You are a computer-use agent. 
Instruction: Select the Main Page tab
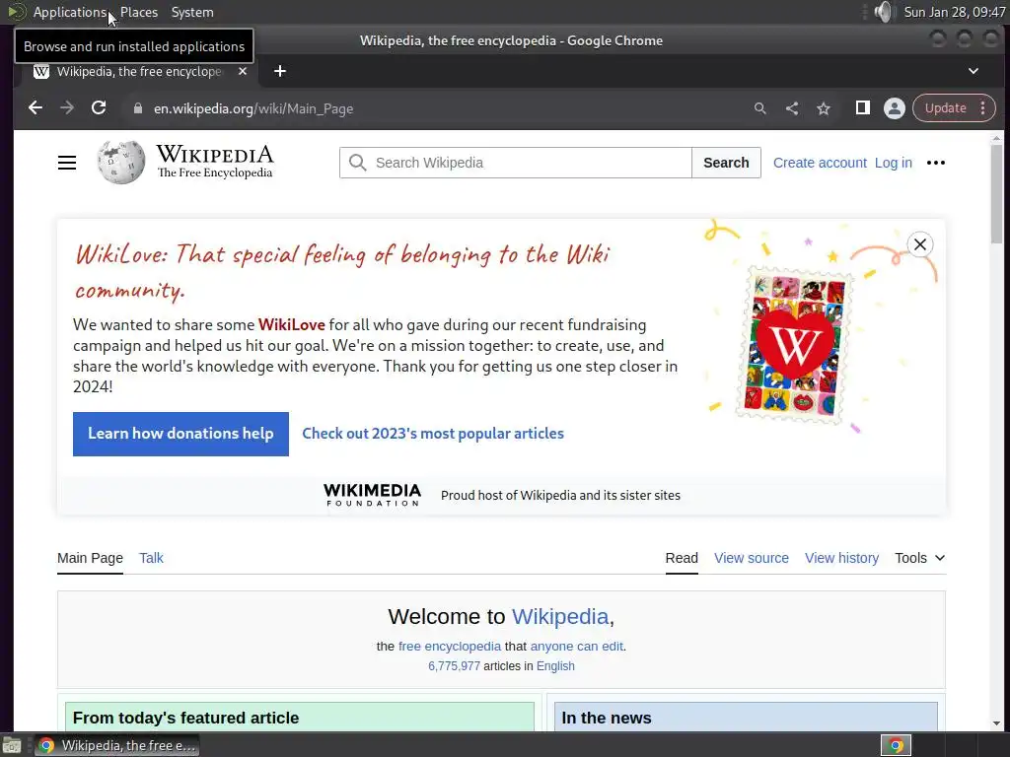[x=90, y=558]
